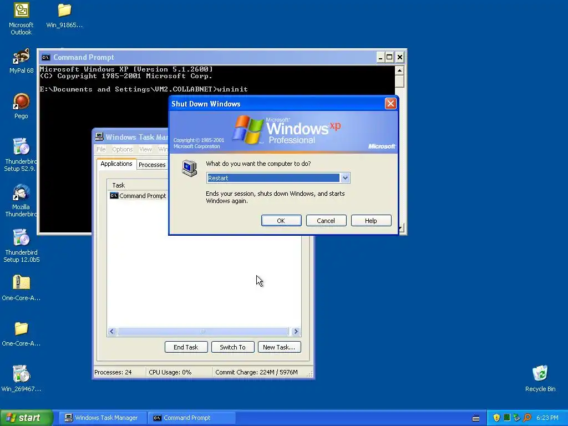The width and height of the screenshot is (568, 426).
Task: Click the Processes: 24 status text
Action: [x=113, y=372]
